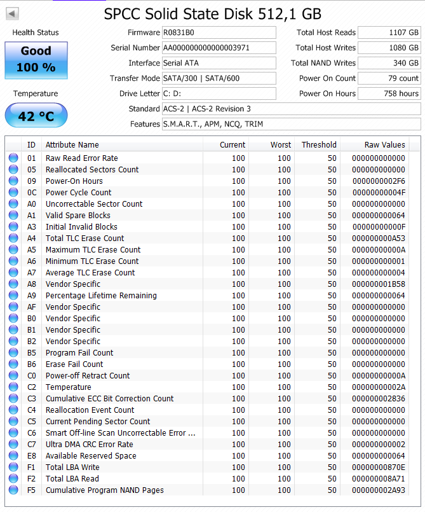The height and width of the screenshot is (512, 425).
Task: Click status orb for Maximum TLC Erase Count
Action: (x=13, y=249)
